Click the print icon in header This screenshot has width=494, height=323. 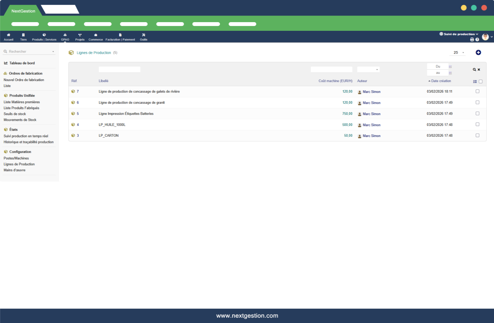tap(472, 39)
